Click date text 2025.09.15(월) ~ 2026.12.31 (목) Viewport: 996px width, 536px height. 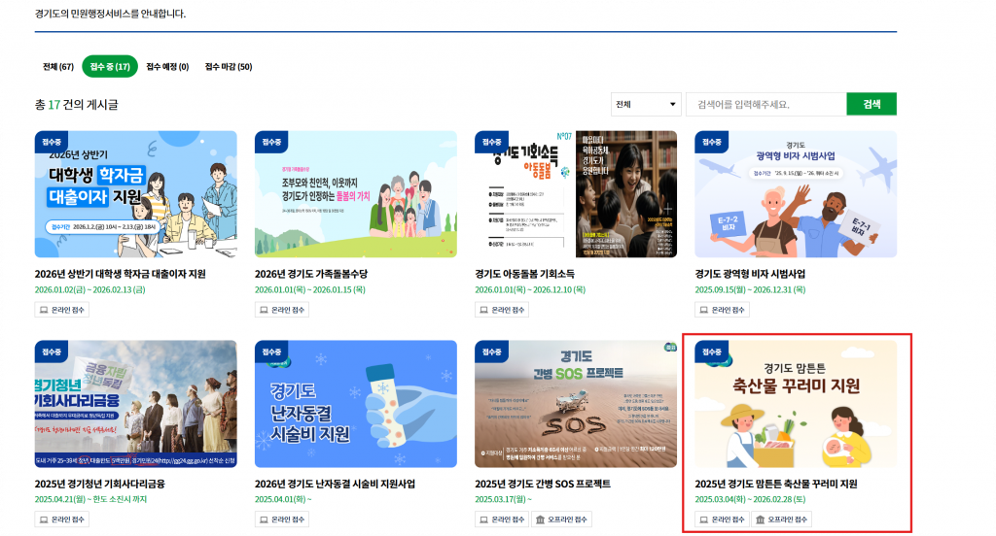pyautogui.click(x=750, y=290)
